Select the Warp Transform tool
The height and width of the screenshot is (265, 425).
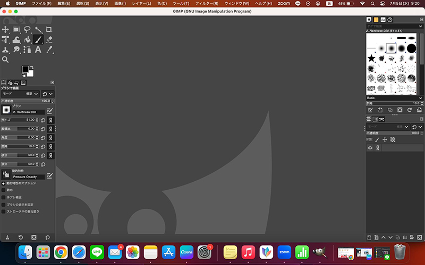[x=16, y=39]
